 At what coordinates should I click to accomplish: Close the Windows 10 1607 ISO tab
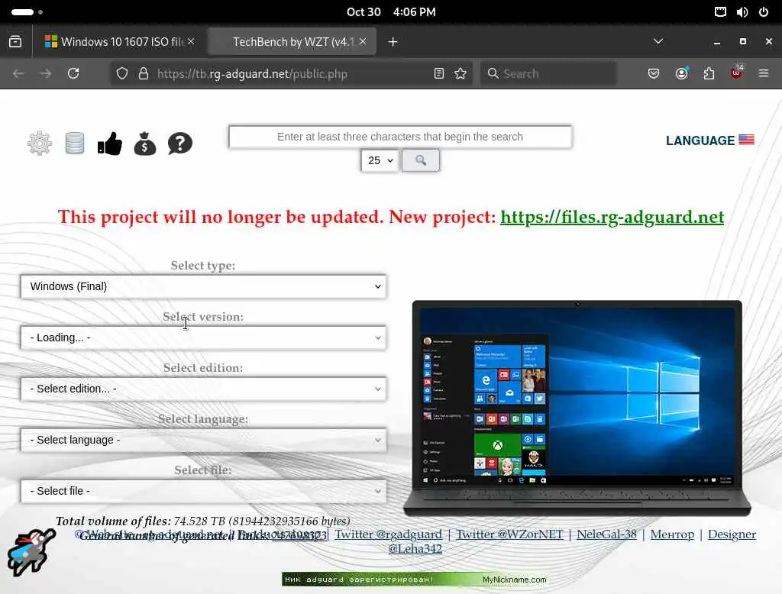(191, 41)
